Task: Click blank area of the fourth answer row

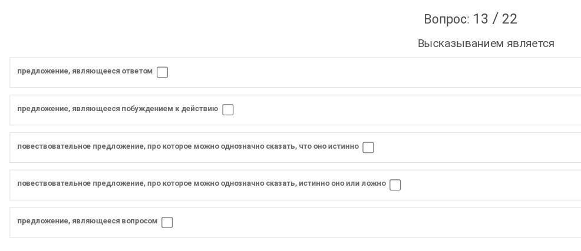Action: (489, 185)
